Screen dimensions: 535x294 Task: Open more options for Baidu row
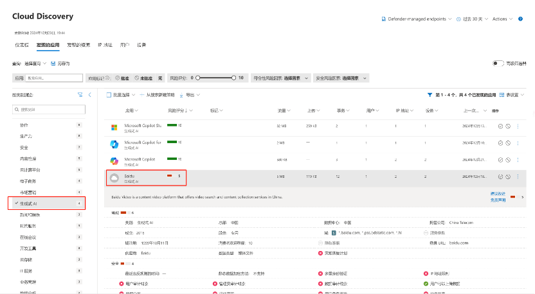pyautogui.click(x=518, y=177)
